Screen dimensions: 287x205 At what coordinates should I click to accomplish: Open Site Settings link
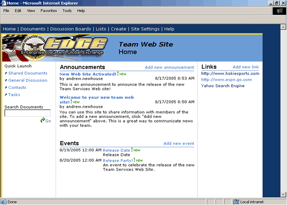[145, 29]
